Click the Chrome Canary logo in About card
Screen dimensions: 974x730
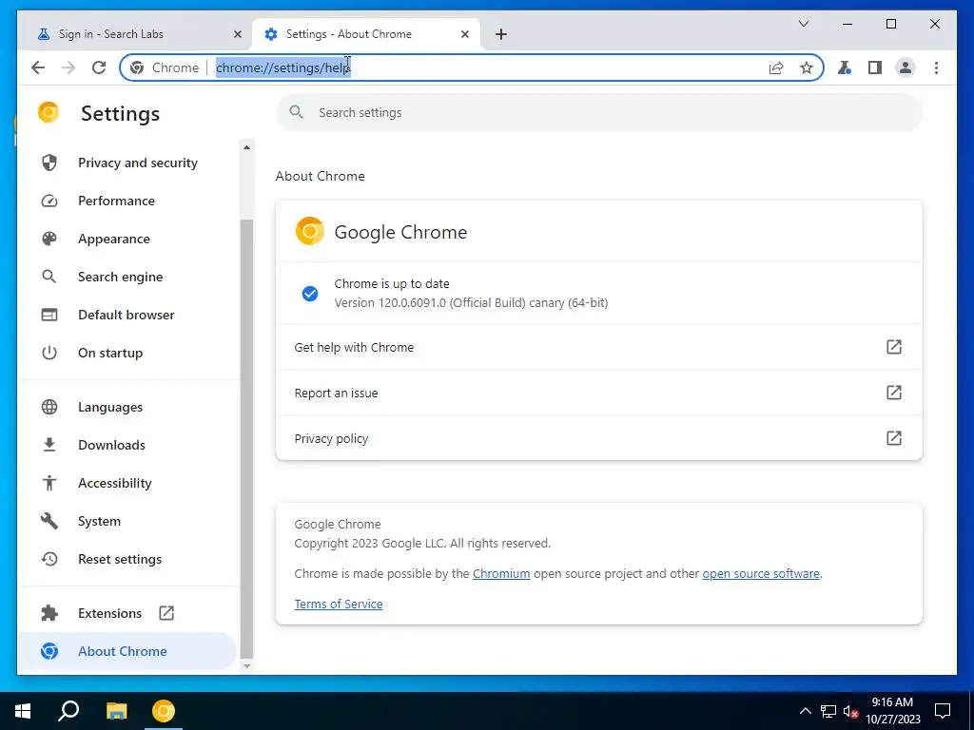click(310, 232)
